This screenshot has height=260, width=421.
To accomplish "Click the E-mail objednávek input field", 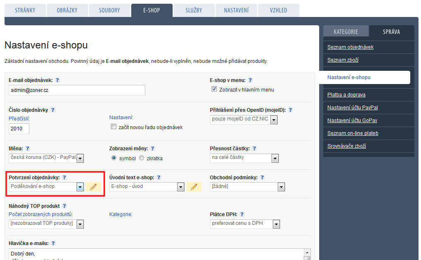I will [77, 90].
